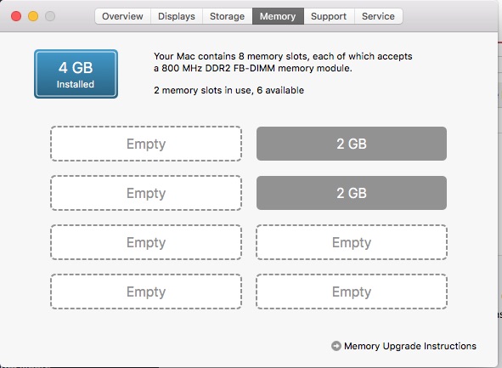Click the gray disabled zoom window button
502x368 pixels.
point(50,16)
